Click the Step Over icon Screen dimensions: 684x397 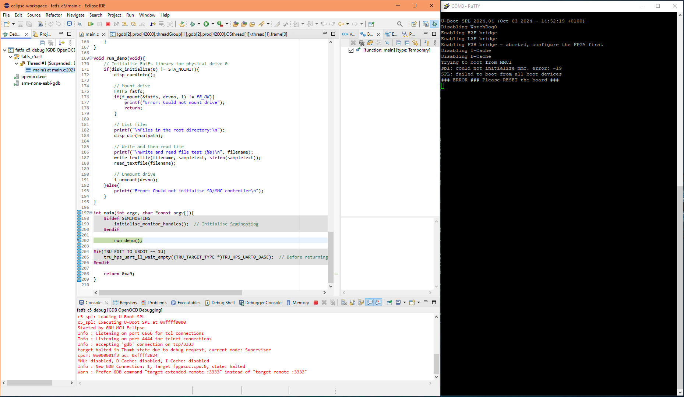(x=133, y=24)
